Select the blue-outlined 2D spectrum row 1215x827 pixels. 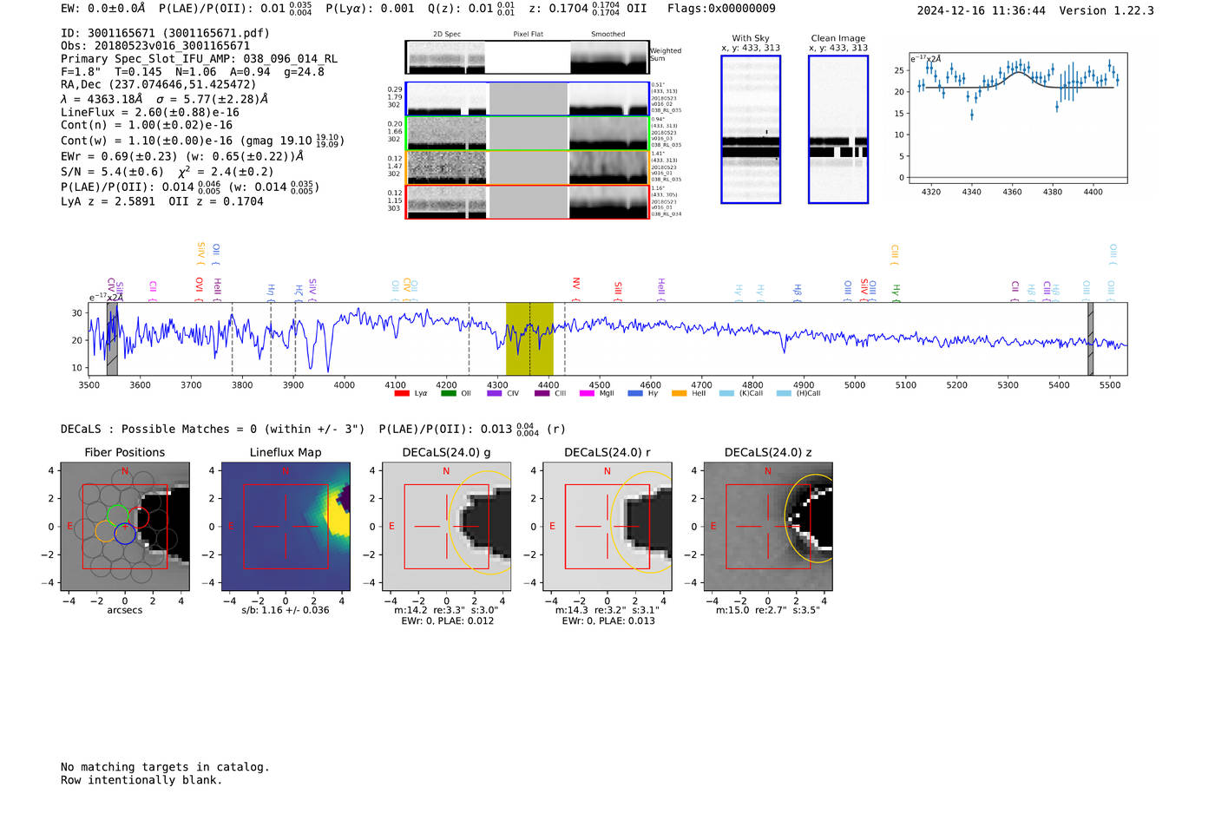click(x=527, y=99)
